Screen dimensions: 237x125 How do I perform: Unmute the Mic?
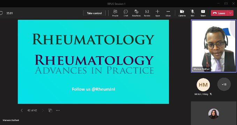[x=192, y=13]
